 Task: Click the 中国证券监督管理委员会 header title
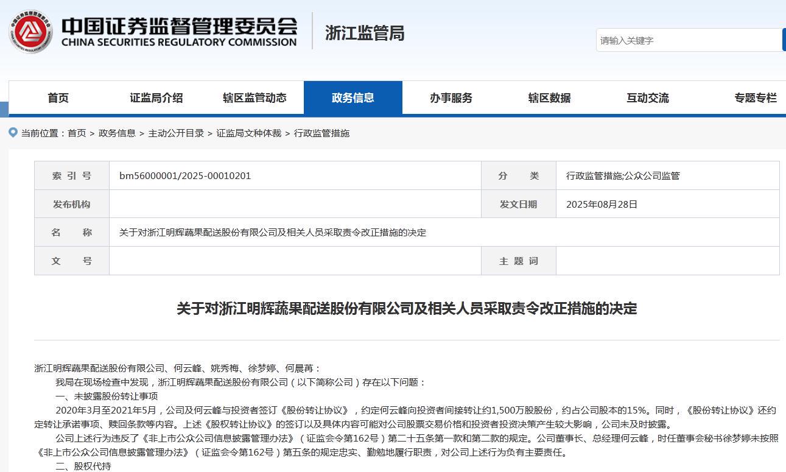179,26
